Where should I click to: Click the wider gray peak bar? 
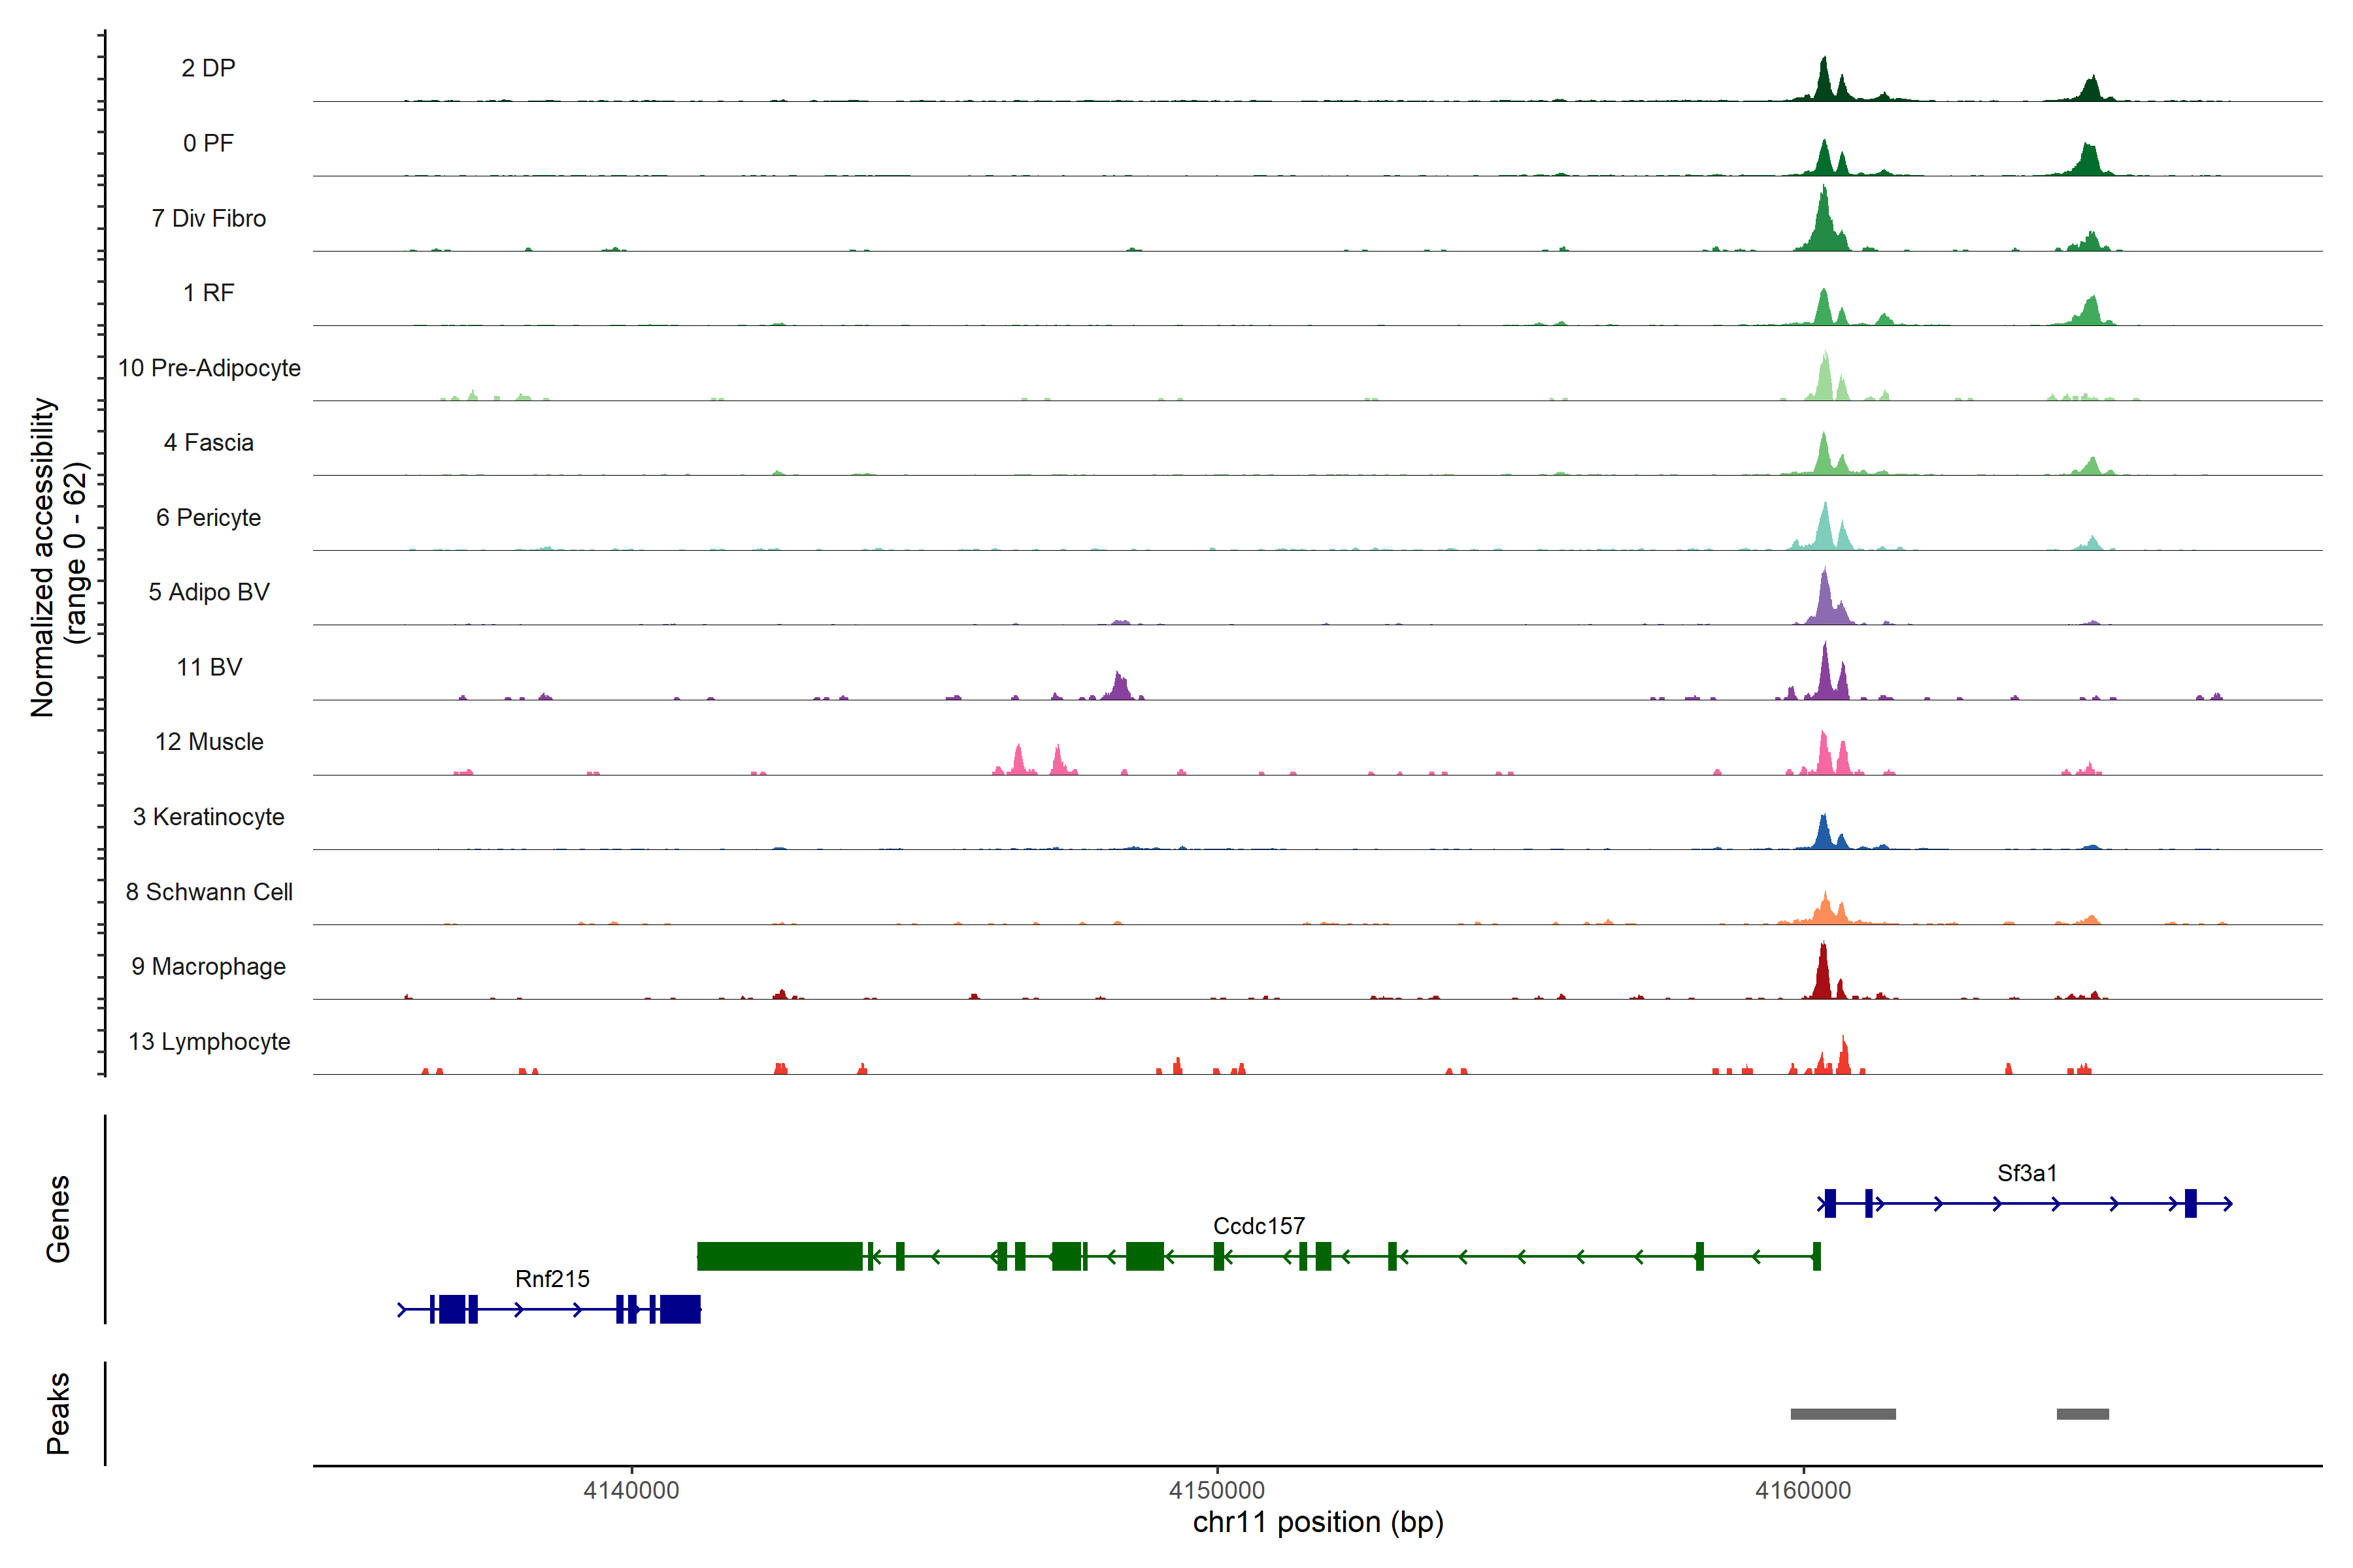[x=1843, y=1414]
